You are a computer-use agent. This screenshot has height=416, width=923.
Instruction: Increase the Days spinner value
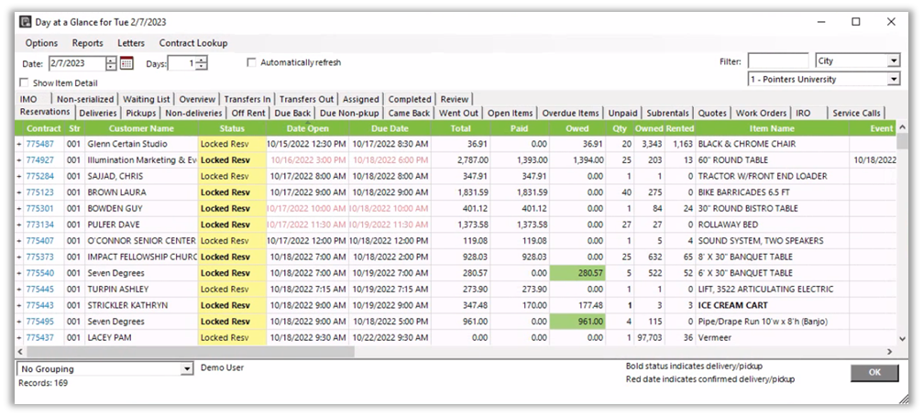(x=202, y=60)
